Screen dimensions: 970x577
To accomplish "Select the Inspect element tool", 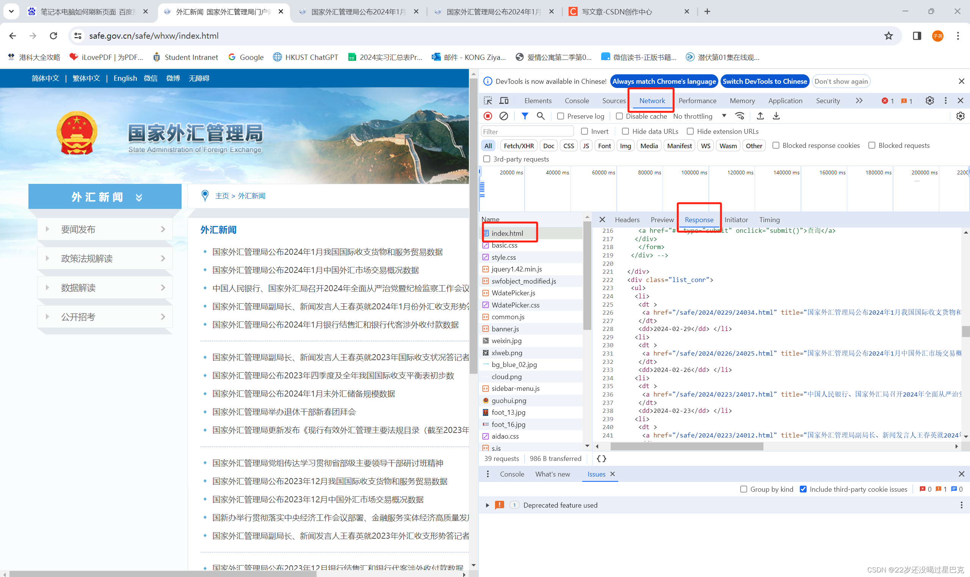I will tap(487, 100).
